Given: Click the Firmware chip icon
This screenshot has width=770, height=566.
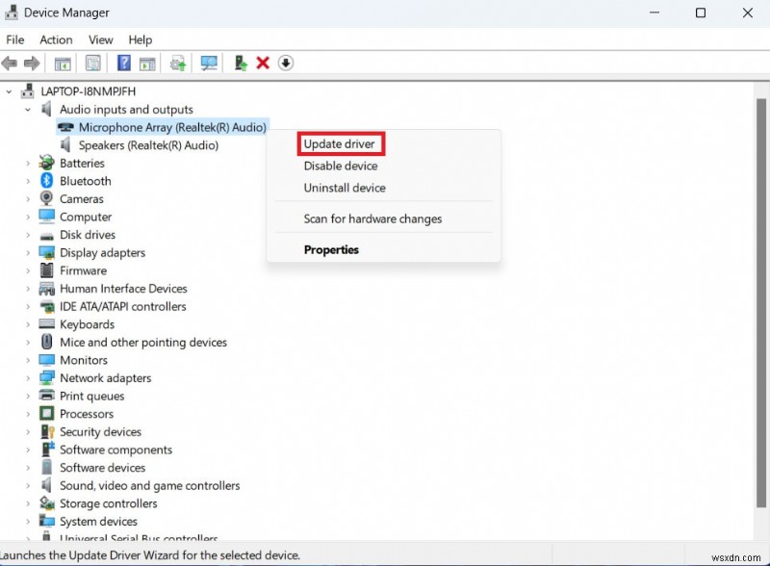Looking at the screenshot, I should (46, 270).
